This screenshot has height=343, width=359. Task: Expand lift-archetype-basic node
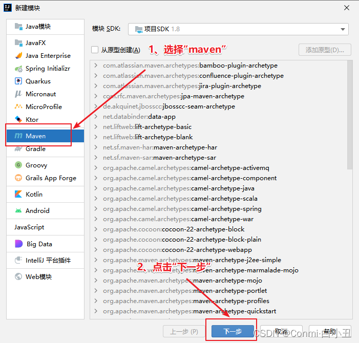[96, 127]
